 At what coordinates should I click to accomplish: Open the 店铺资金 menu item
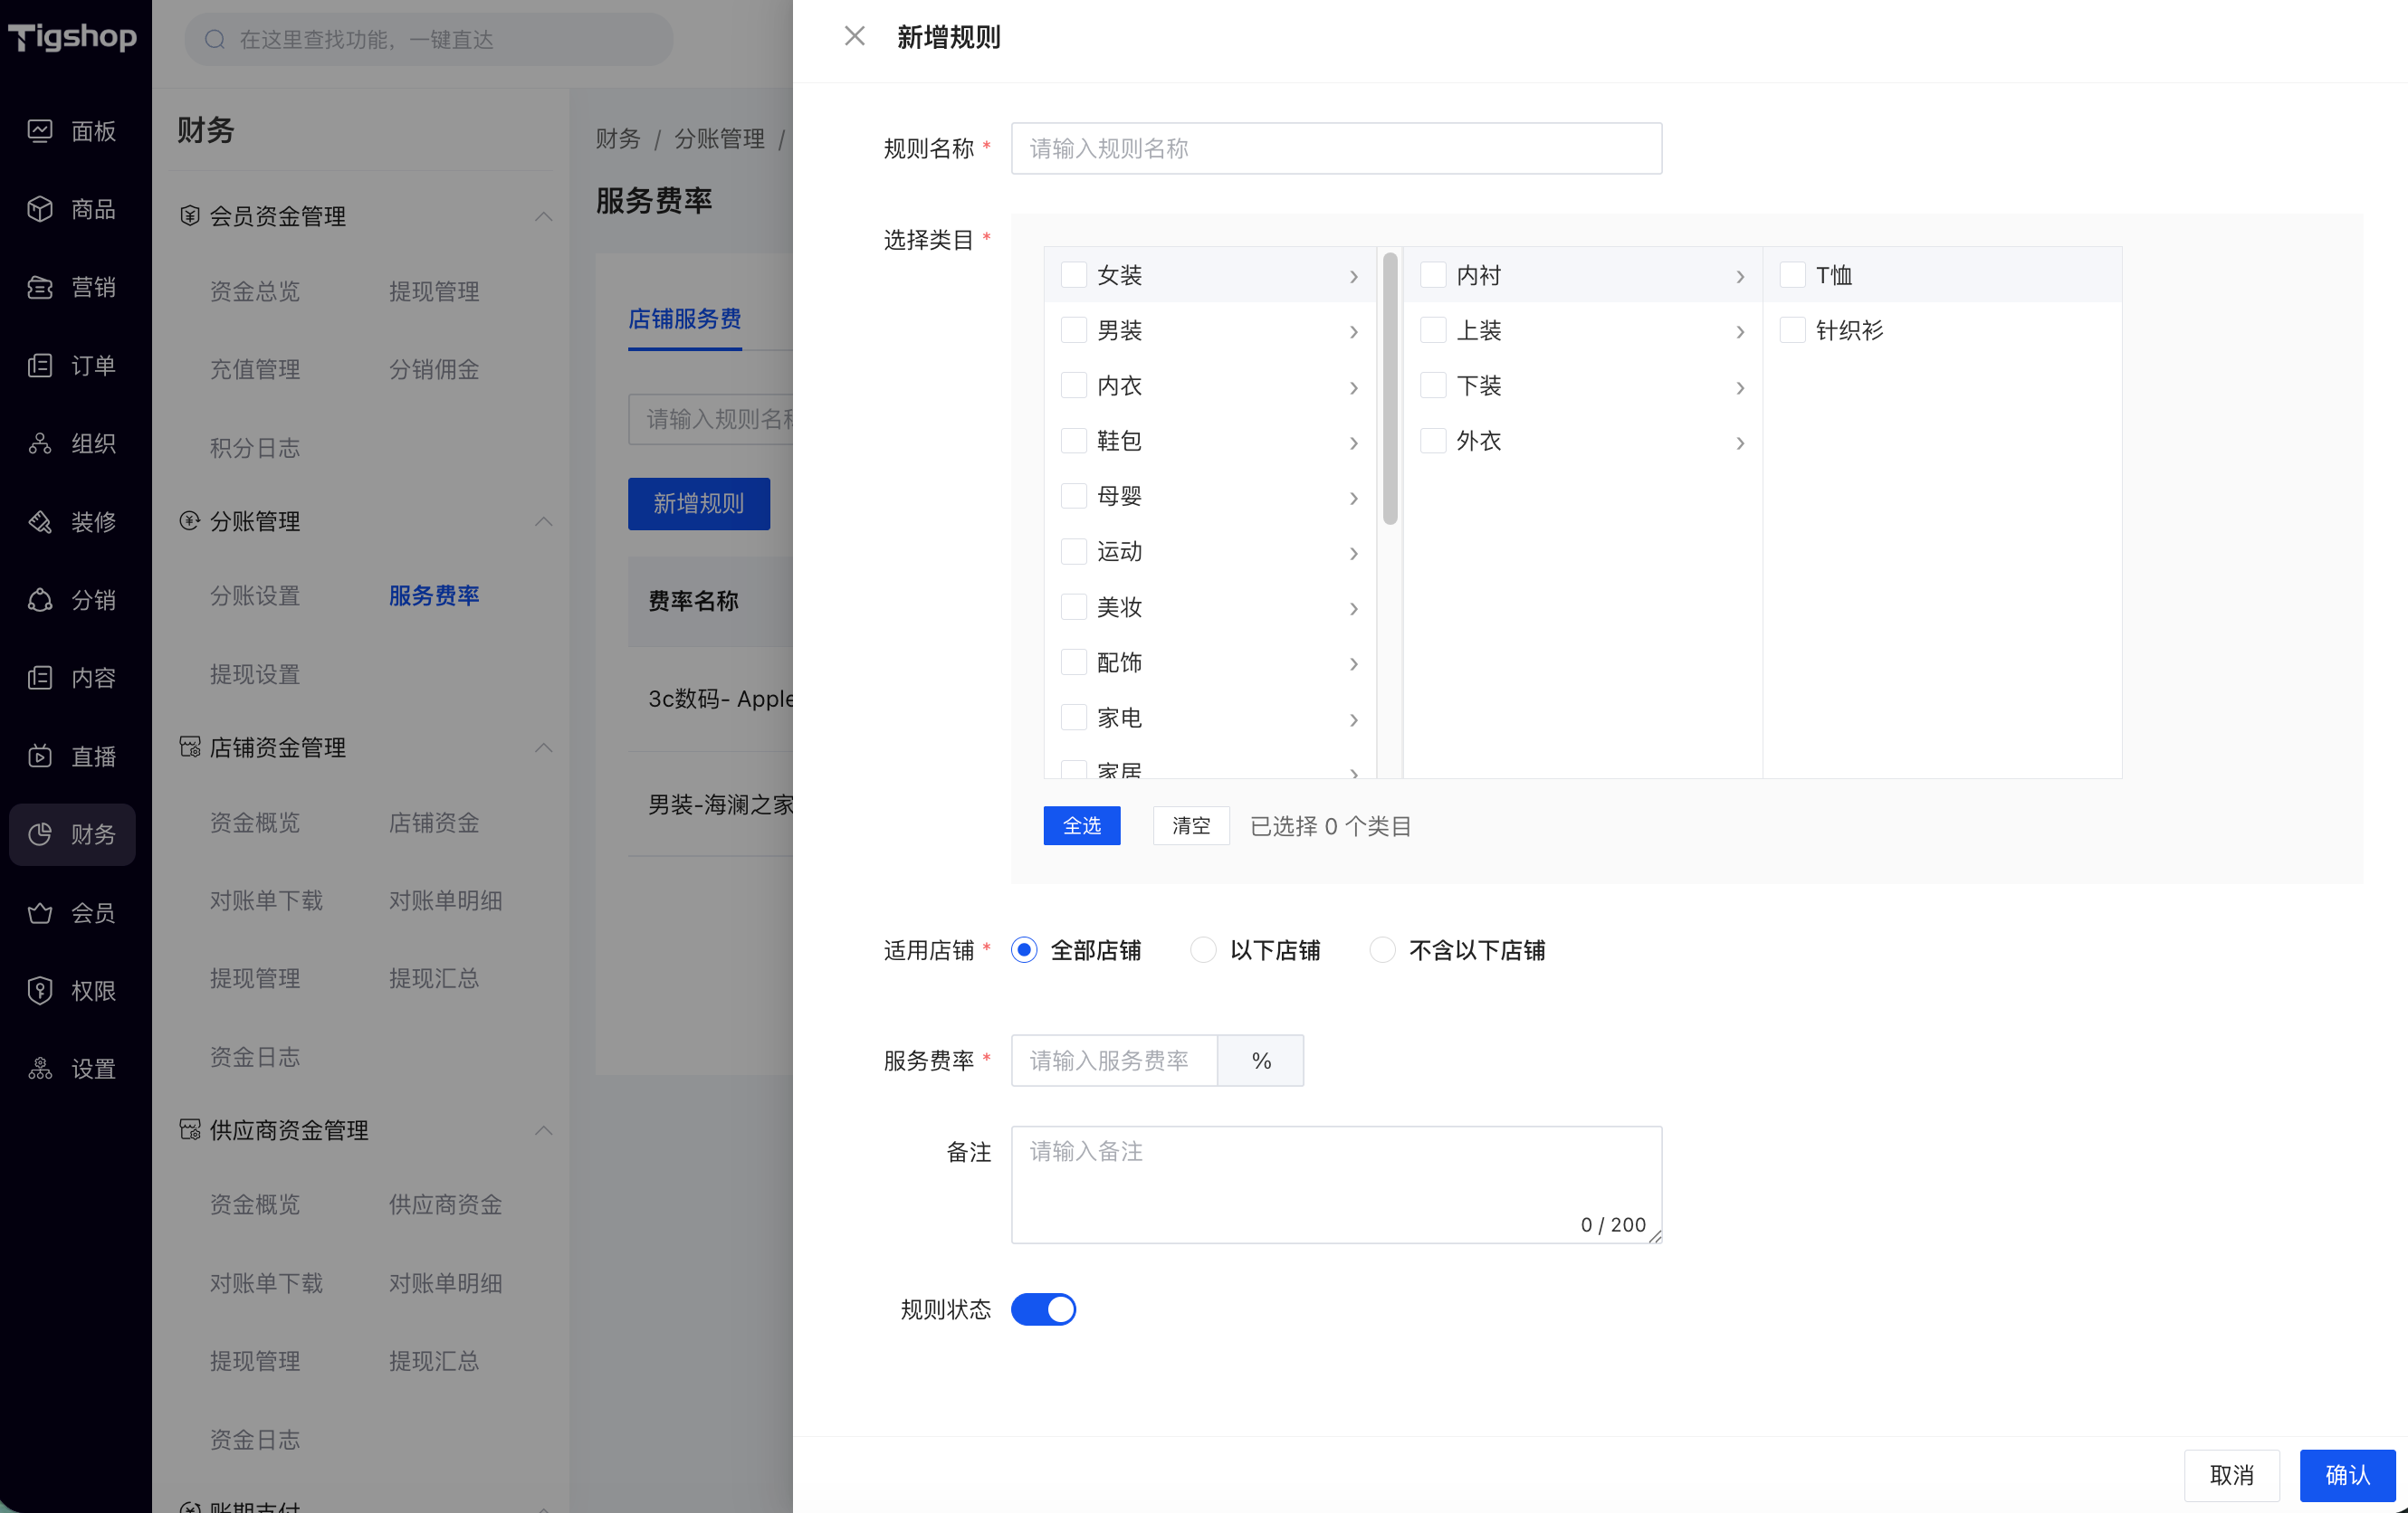click(434, 823)
